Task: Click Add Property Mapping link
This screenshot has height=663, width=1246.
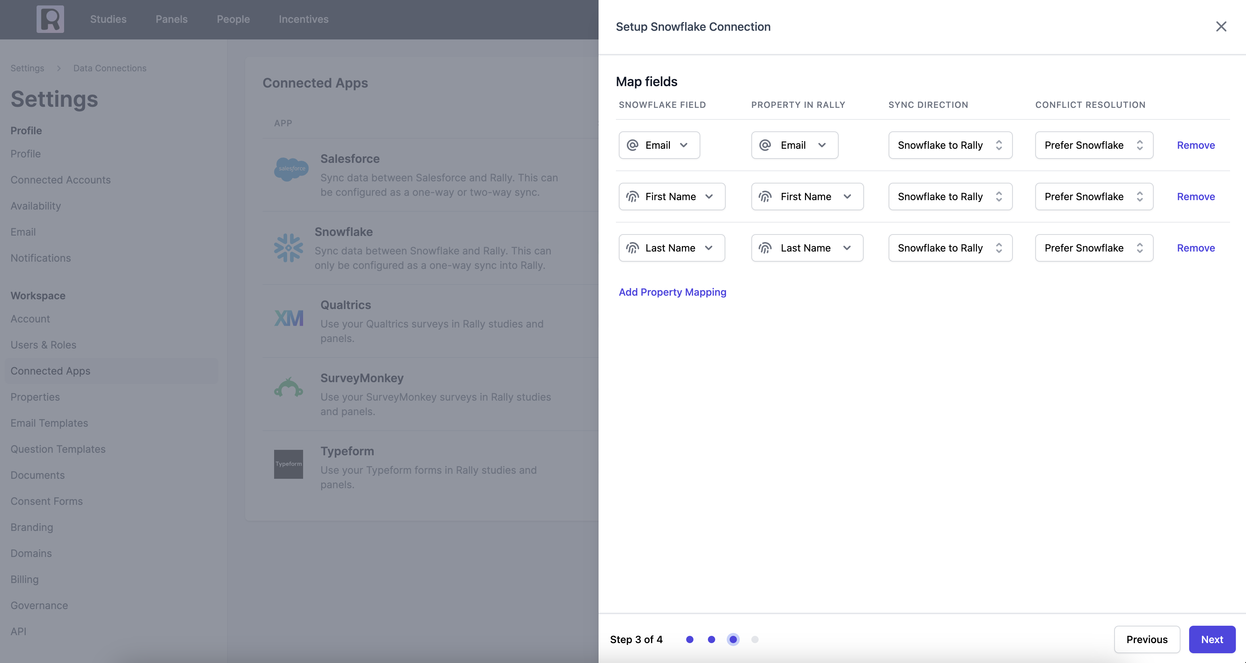Action: (672, 292)
